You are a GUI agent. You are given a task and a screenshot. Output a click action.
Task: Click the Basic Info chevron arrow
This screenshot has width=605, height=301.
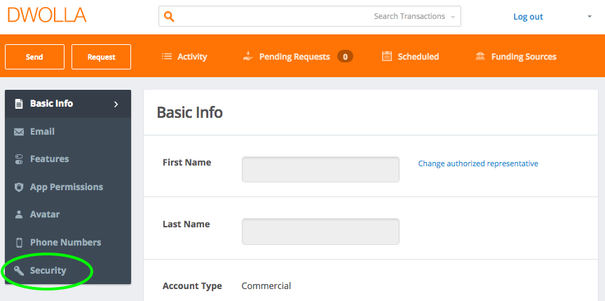click(116, 105)
